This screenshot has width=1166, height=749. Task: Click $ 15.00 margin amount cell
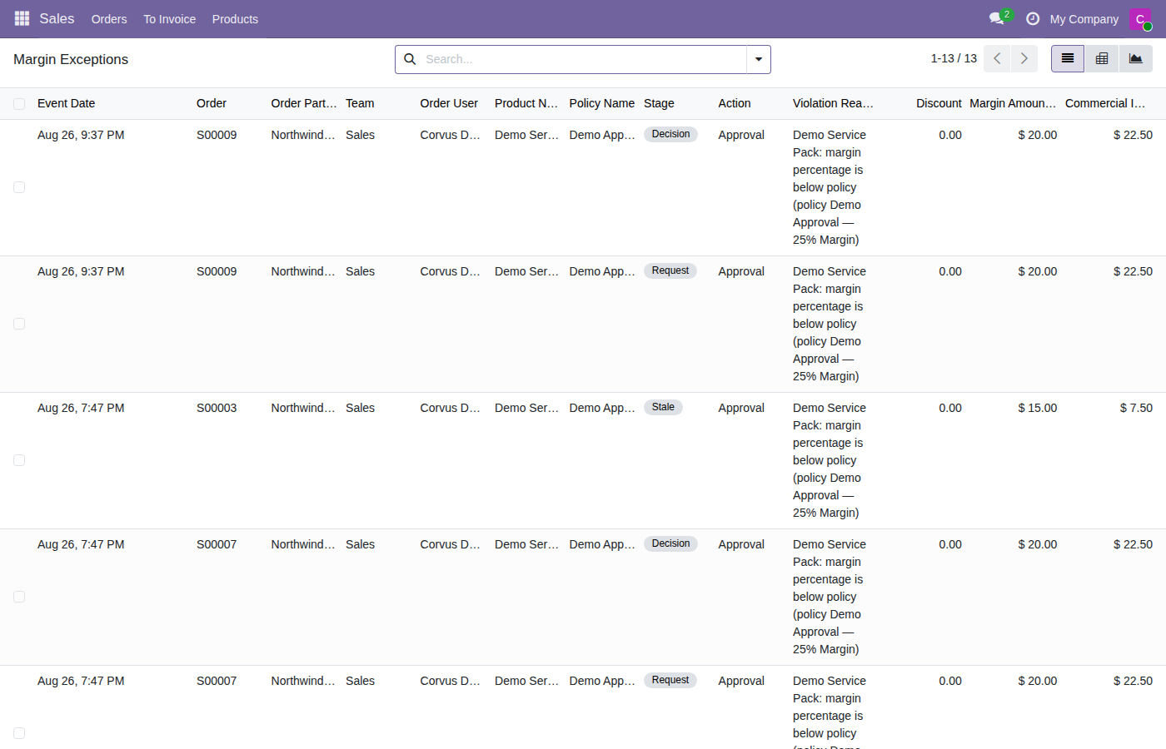point(1037,408)
